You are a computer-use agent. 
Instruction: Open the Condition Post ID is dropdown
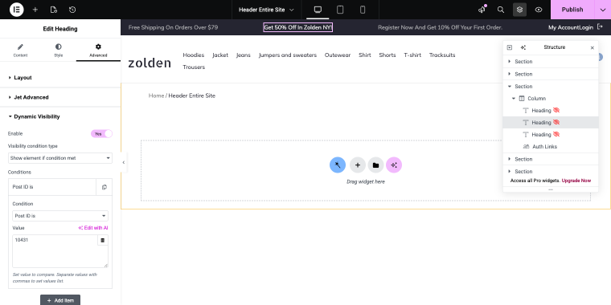click(60, 216)
